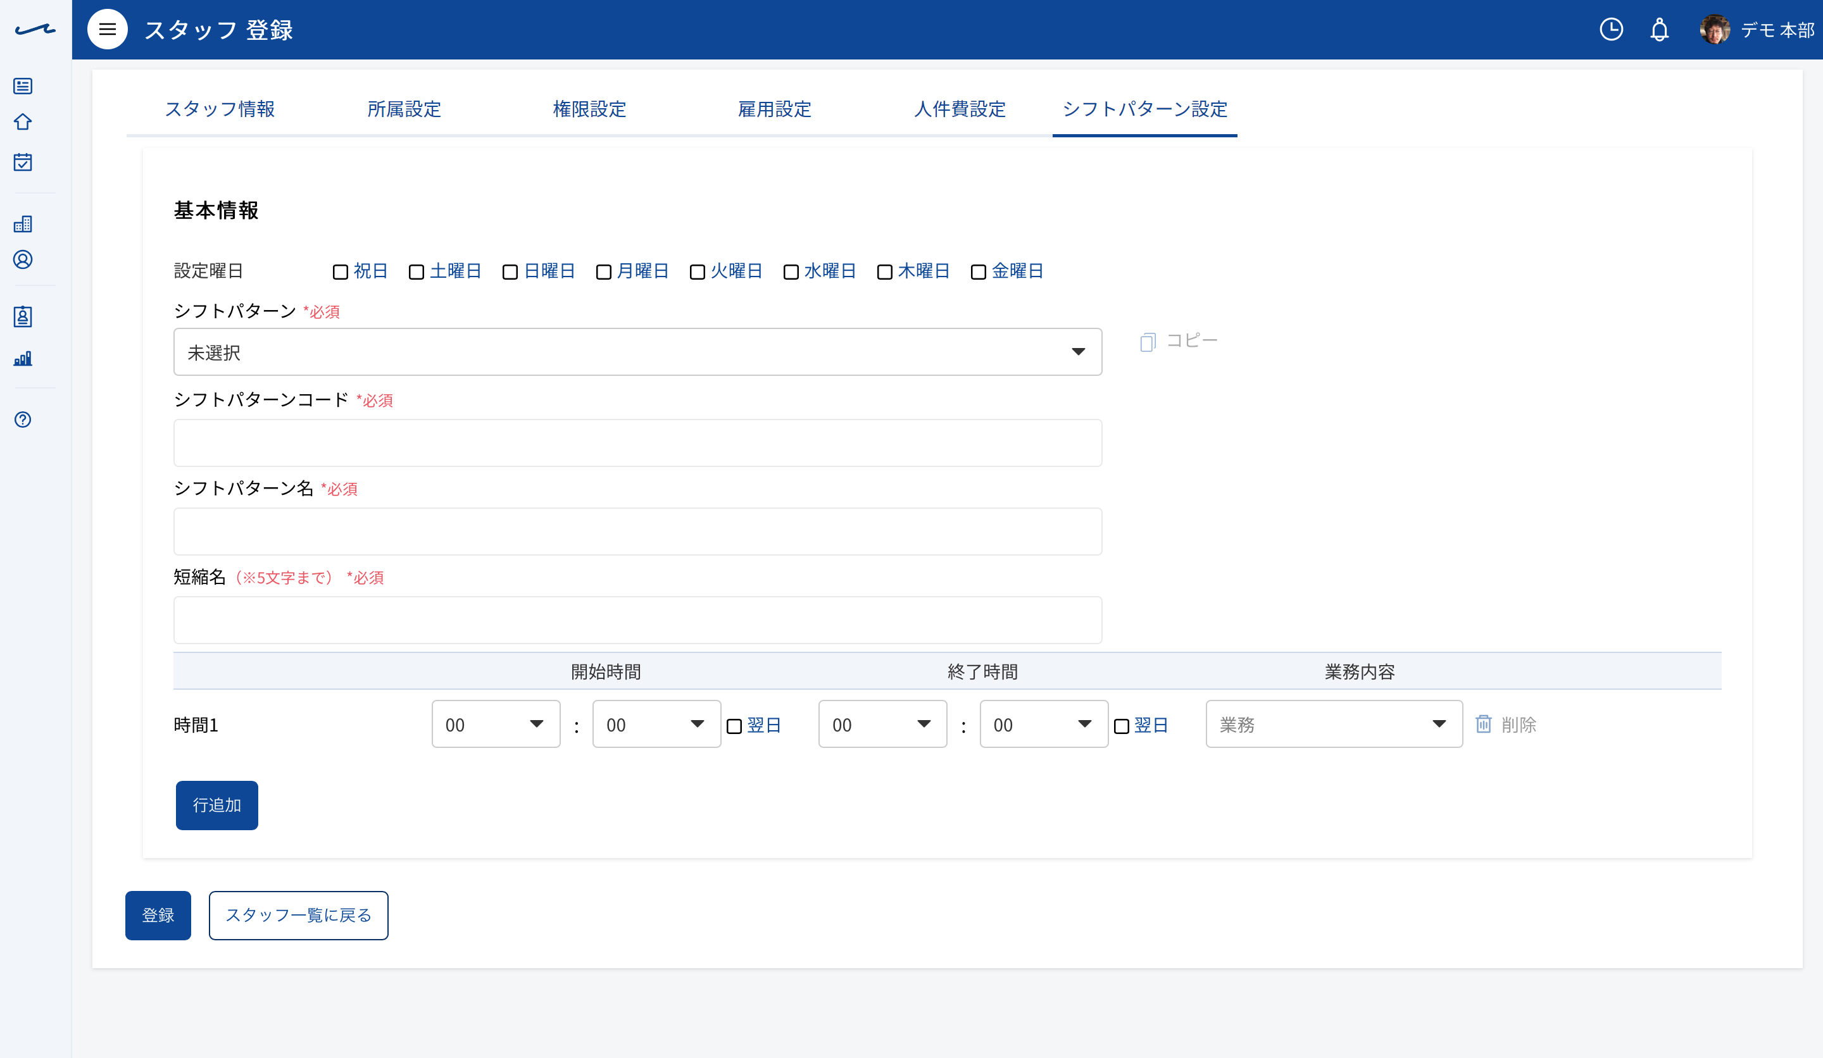The height and width of the screenshot is (1058, 1823).
Task: Click スタッフ一覧に戻る button
Action: point(298,915)
